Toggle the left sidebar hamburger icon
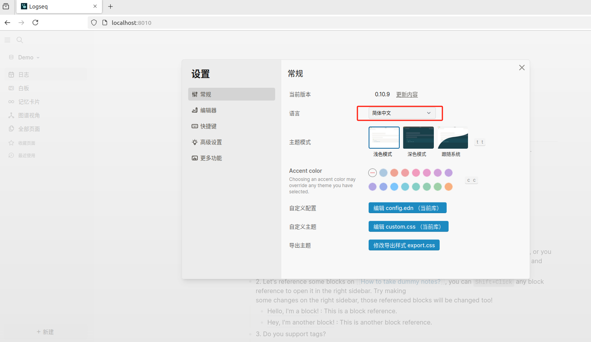591x342 pixels. tap(7, 40)
